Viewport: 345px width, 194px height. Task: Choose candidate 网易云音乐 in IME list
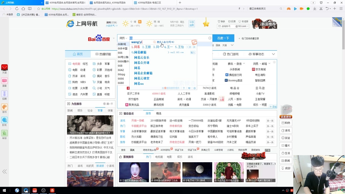142,57
